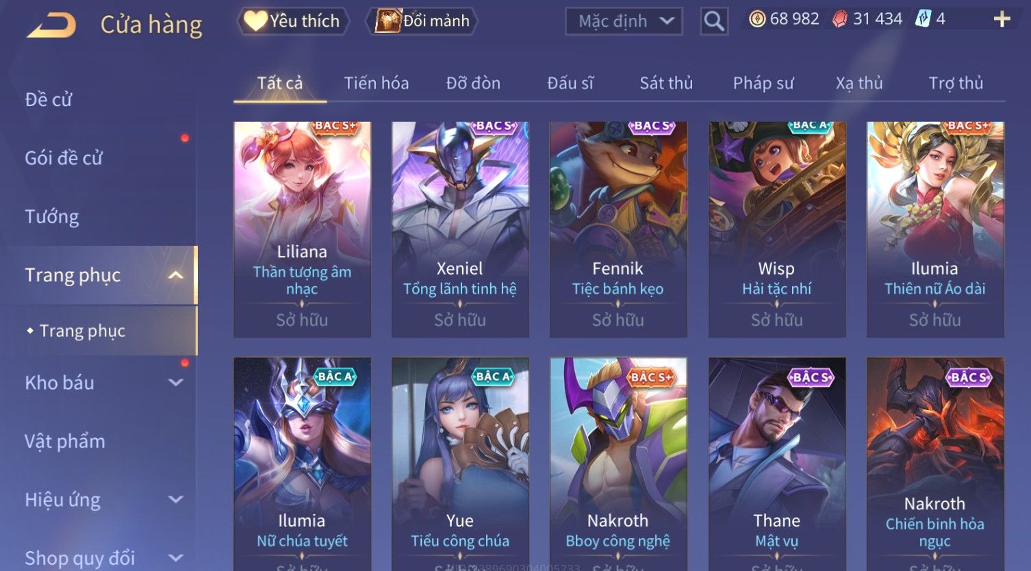Select the Liliana Thần tượng âm nhạc skin

302,229
